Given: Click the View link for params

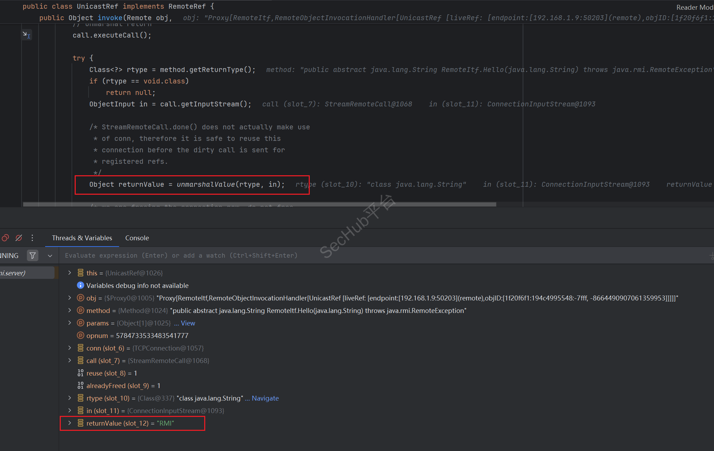Looking at the screenshot, I should 188,323.
